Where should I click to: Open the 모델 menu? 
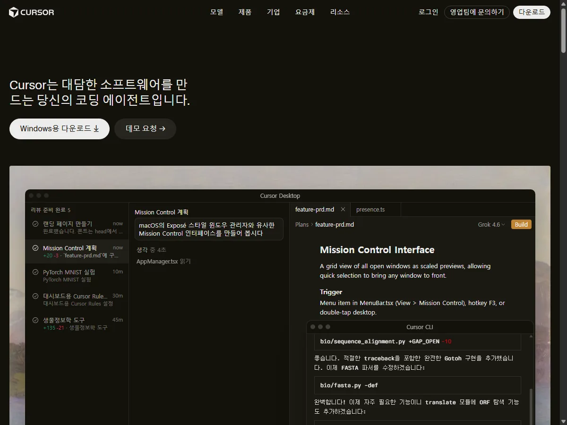216,12
